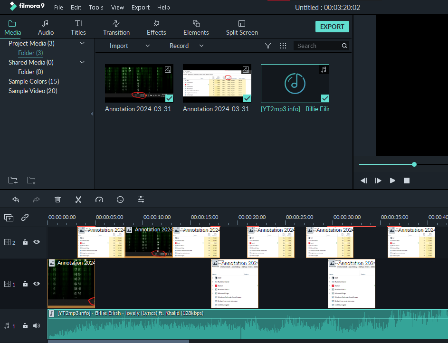448x343 pixels.
Task: Open the File menu
Action: [x=58, y=8]
